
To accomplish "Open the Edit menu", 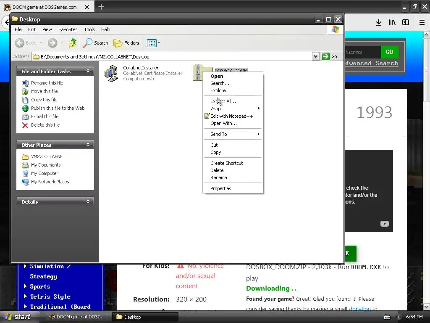I will coord(32,29).
